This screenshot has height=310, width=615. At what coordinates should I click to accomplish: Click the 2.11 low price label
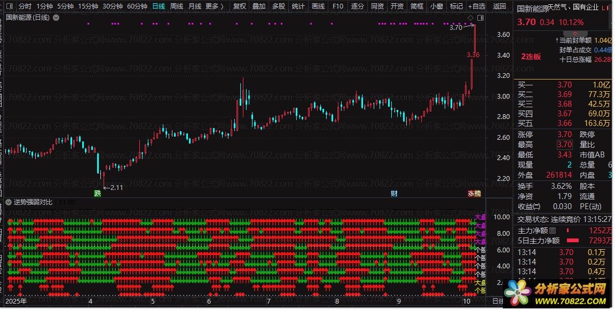pos(116,188)
